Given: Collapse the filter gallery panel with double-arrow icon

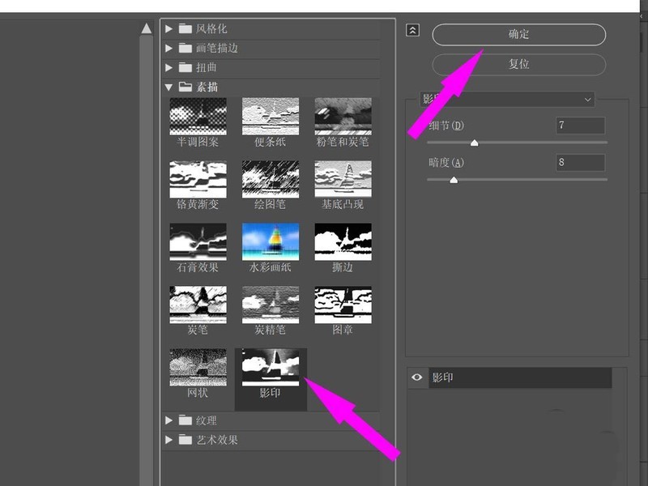Looking at the screenshot, I should tap(413, 30).
